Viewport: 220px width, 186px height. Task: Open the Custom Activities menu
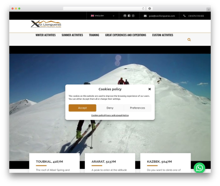(x=162, y=35)
